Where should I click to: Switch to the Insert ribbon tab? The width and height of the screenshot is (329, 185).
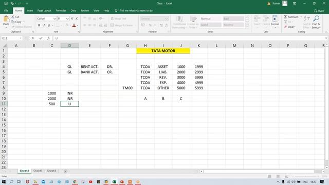click(x=30, y=10)
